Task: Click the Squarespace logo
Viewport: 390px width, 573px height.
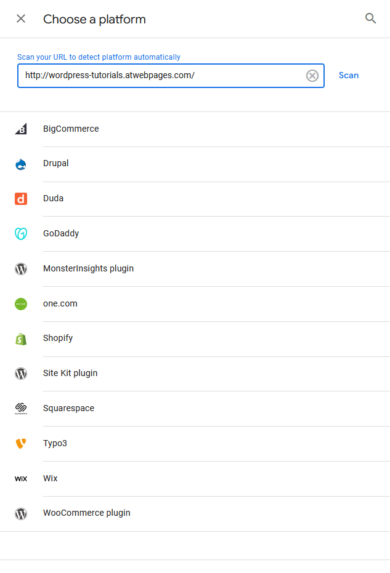Action: point(21,408)
